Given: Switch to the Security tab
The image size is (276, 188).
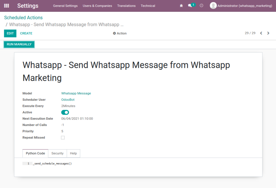Looking at the screenshot, I should (57, 153).
